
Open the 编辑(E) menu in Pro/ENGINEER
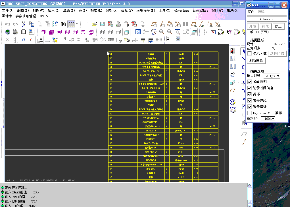(x=23, y=10)
